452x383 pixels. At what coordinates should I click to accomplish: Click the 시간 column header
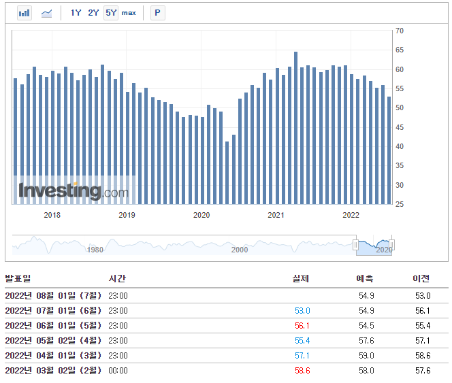pos(117,278)
